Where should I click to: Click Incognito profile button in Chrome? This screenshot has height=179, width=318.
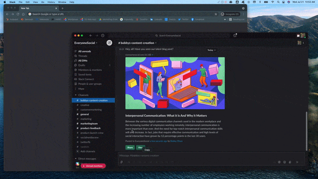230,14
